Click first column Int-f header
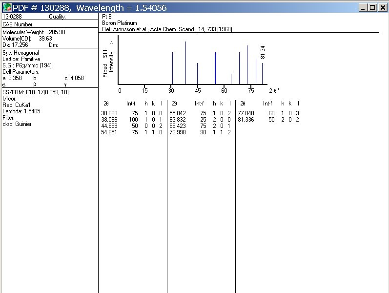Screen dimensions: 389x293 [131, 104]
